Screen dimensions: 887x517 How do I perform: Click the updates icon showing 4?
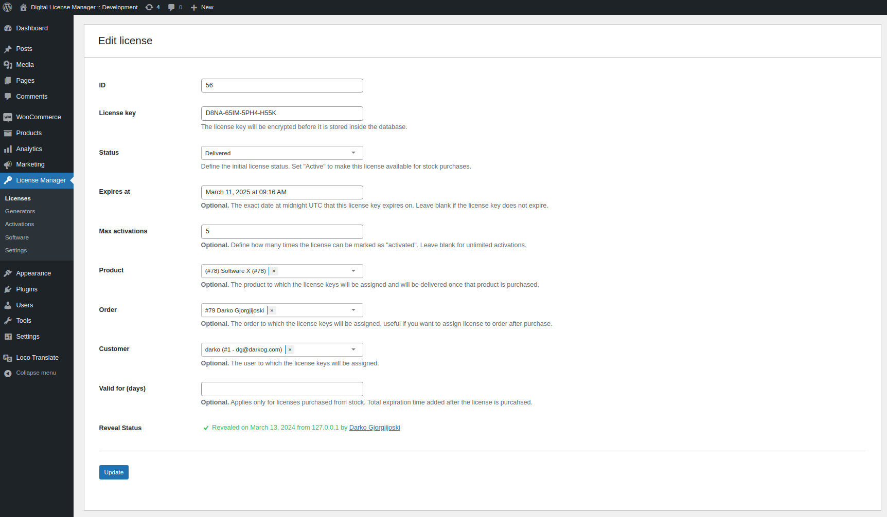pos(149,7)
